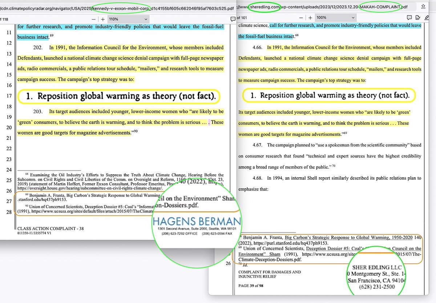Click paragraph number '4.68.' in the Makah PDF

click(x=258, y=178)
